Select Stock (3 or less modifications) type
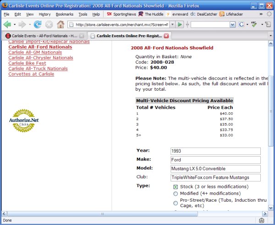Viewport: 275px width, 225px height. tap(176, 187)
